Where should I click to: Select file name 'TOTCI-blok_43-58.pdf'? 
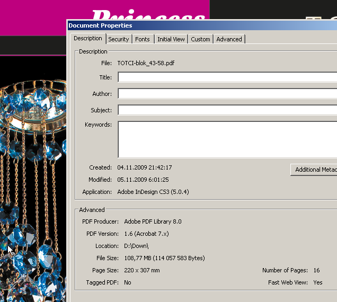pyautogui.click(x=146, y=63)
